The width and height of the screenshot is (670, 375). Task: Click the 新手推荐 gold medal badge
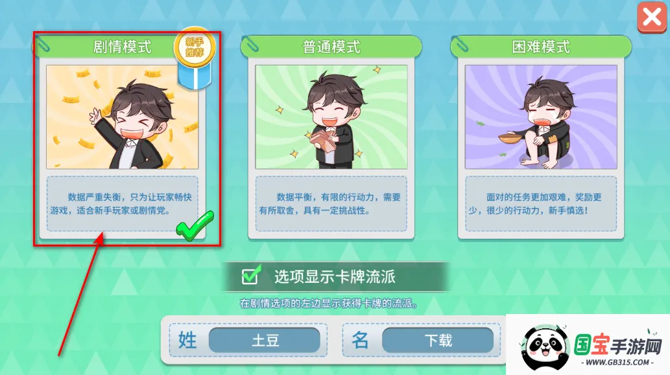(x=195, y=48)
